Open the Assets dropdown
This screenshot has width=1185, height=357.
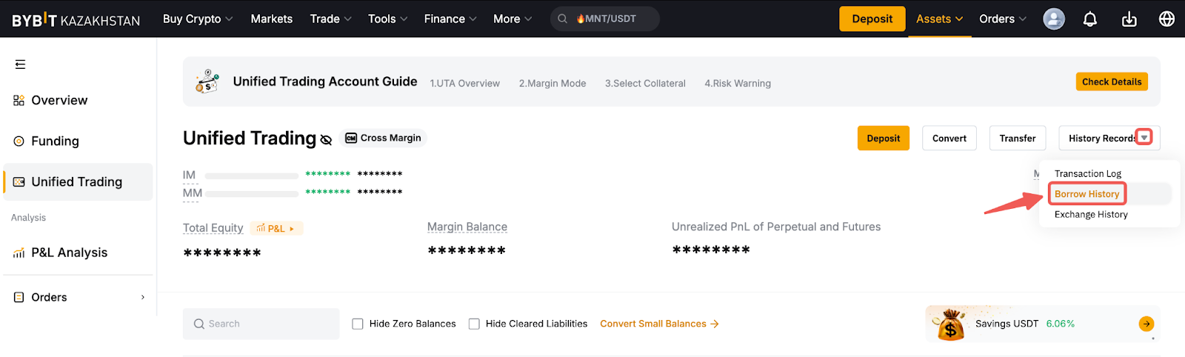tap(939, 19)
